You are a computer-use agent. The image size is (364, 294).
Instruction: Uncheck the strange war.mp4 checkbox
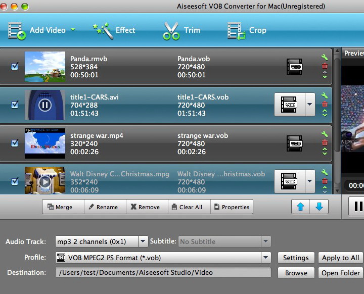(15, 143)
